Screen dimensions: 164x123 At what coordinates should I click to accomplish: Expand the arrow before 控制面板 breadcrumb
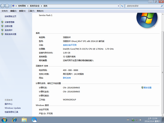coord(16,6)
